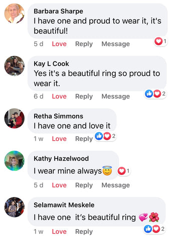The height and width of the screenshot is (240, 188).
Task: View heart reaction on Barbara Sharpe's comment
Action: [160, 41]
